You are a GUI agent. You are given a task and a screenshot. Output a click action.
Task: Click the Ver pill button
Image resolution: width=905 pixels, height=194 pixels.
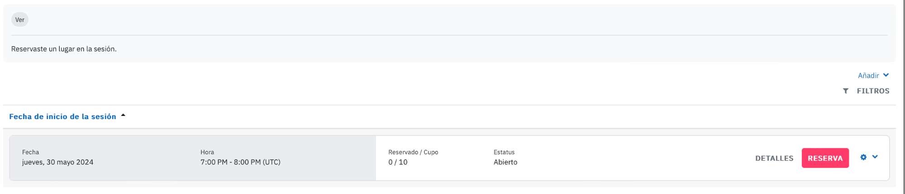(x=20, y=20)
